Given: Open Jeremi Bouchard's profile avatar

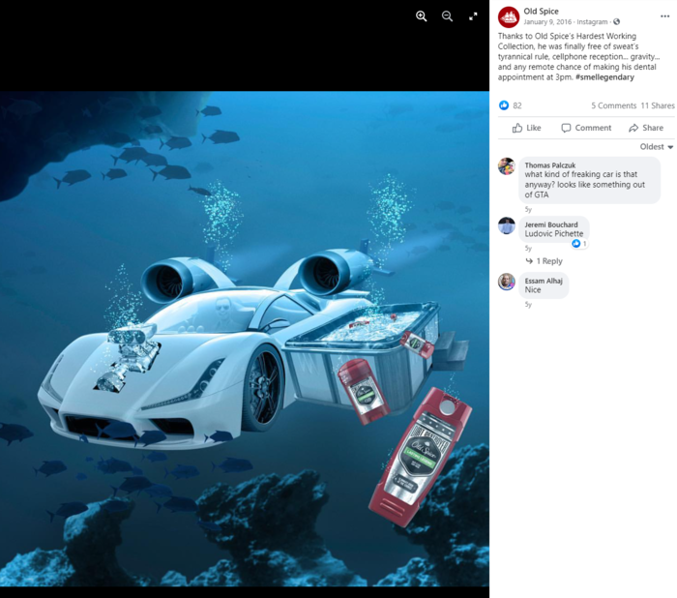Looking at the screenshot, I should (507, 225).
